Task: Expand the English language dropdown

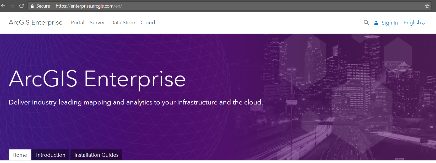Action: [x=414, y=23]
